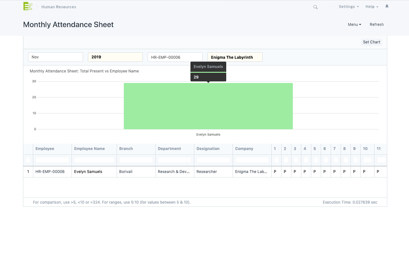This screenshot has height=255, width=409.
Task: Click the Enigma The Labyrinth company filter
Action: coord(235,57)
